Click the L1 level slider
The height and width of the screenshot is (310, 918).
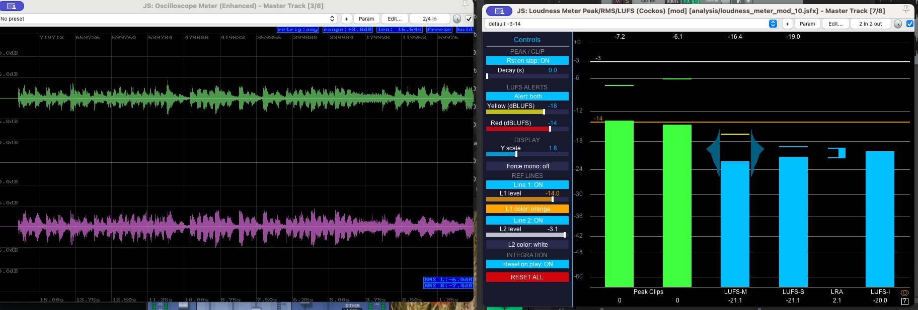[x=527, y=199]
